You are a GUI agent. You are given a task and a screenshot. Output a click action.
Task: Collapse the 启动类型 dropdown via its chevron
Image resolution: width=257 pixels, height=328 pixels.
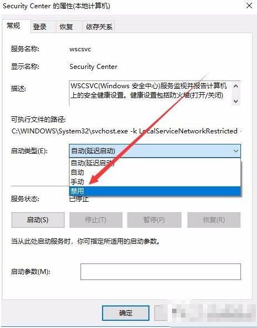pos(236,151)
